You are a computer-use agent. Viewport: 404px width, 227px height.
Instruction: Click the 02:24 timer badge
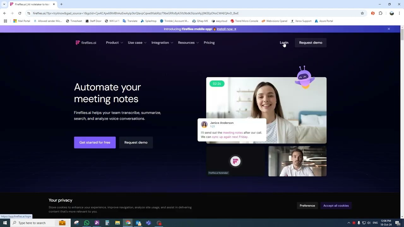click(x=217, y=84)
